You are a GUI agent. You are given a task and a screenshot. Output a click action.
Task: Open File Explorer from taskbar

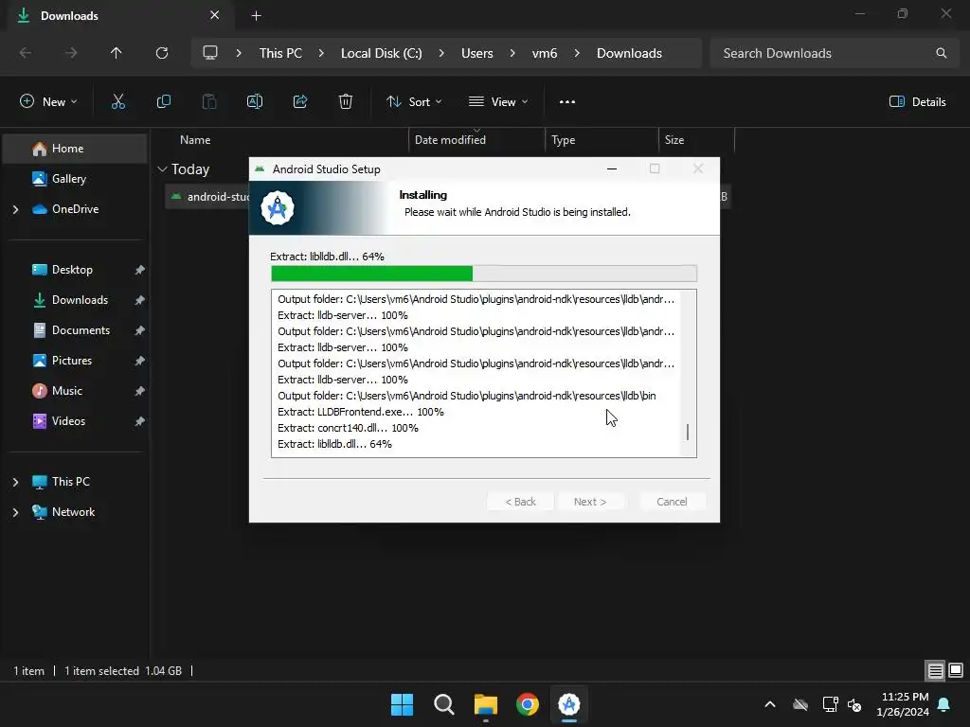pyautogui.click(x=486, y=704)
